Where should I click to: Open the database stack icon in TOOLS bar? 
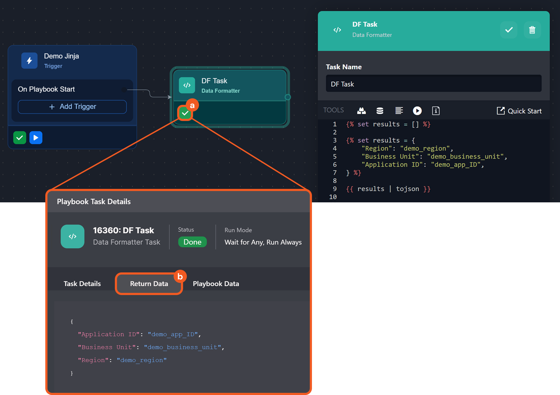tap(380, 111)
